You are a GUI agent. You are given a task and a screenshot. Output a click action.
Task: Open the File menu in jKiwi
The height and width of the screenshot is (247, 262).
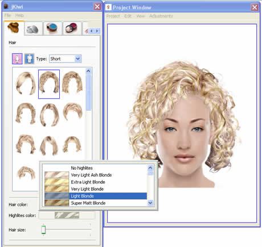7,15
